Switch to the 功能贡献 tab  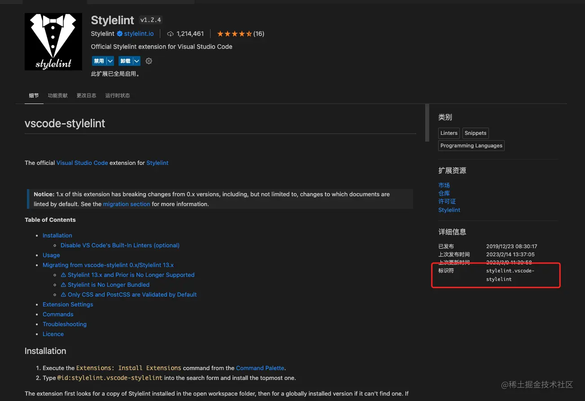click(x=58, y=95)
